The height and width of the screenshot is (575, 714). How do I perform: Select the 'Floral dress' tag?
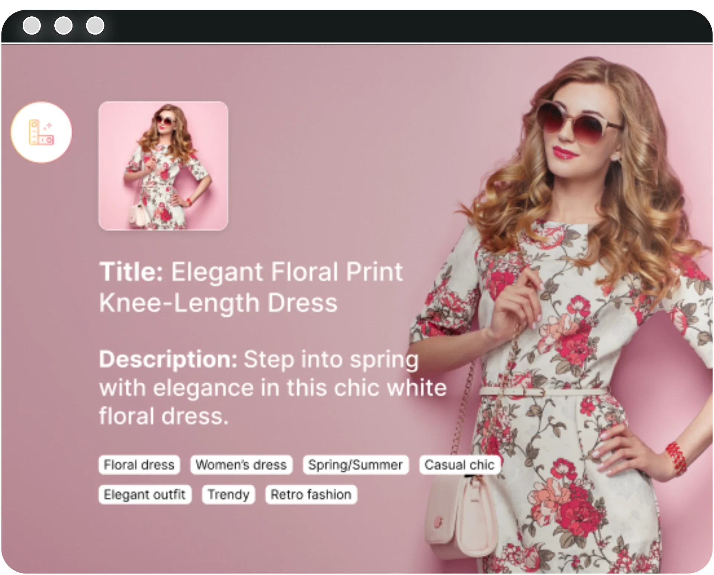click(139, 465)
